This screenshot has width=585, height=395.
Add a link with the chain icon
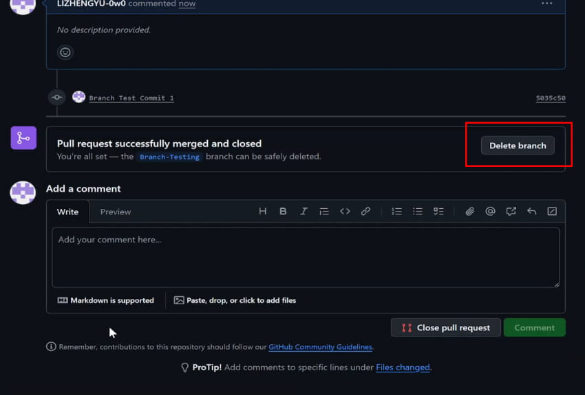click(x=365, y=212)
